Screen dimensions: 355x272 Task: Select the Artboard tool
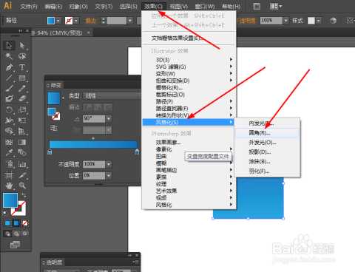pos(9,175)
